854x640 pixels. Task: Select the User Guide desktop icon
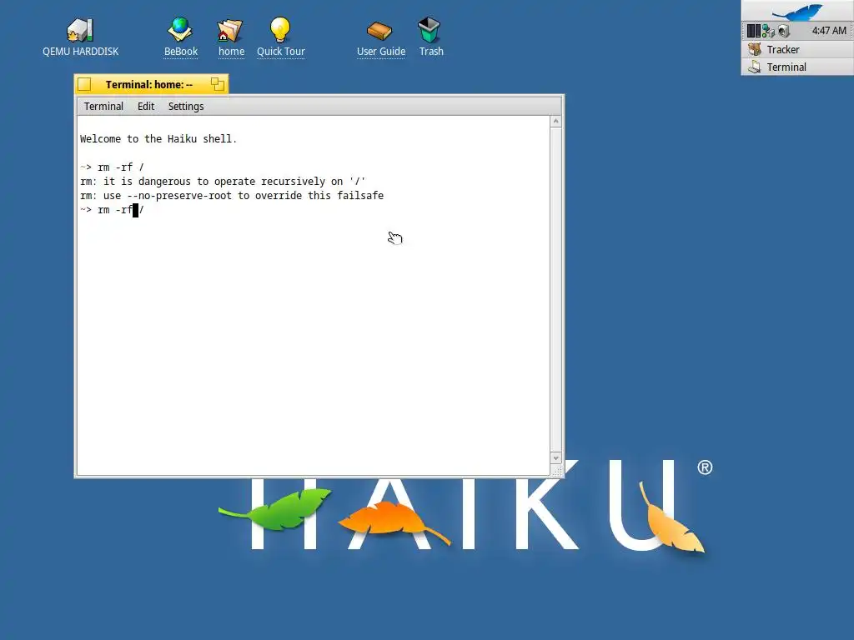pyautogui.click(x=379, y=31)
